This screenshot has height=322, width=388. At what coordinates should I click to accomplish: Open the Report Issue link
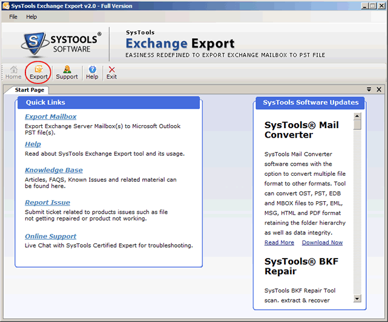tap(47, 202)
